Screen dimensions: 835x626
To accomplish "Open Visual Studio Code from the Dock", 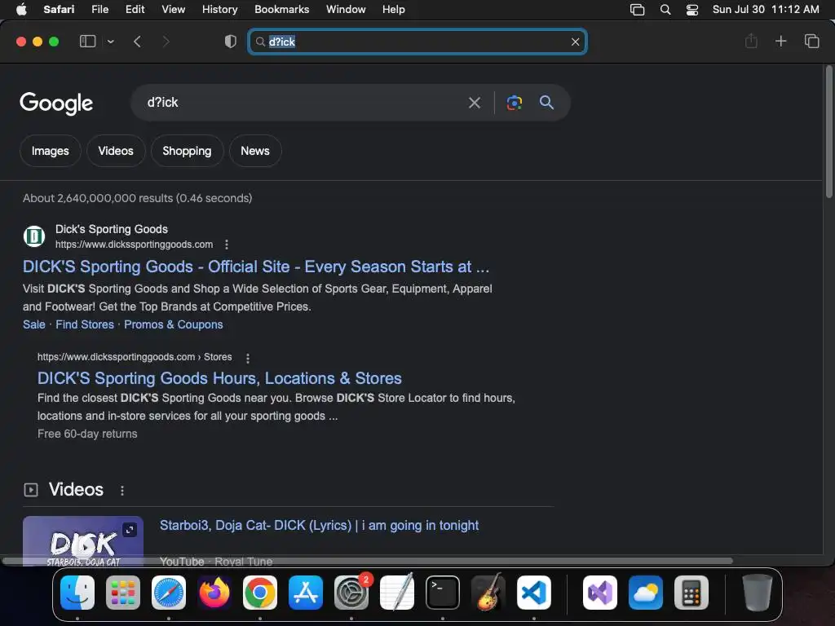I will 534,593.
